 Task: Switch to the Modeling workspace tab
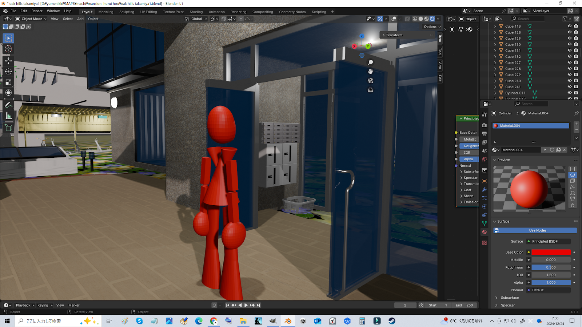coord(106,12)
